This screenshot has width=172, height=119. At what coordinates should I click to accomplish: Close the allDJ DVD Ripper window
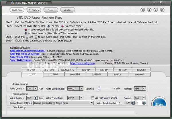coord(161,2)
